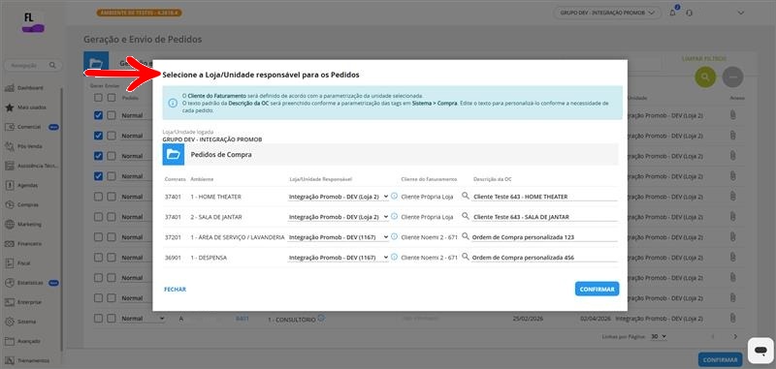
Task: Click info icon in SALA DE JANTAR row
Action: tap(395, 216)
